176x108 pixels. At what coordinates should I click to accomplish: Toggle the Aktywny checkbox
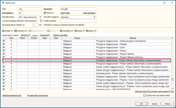click(45, 13)
